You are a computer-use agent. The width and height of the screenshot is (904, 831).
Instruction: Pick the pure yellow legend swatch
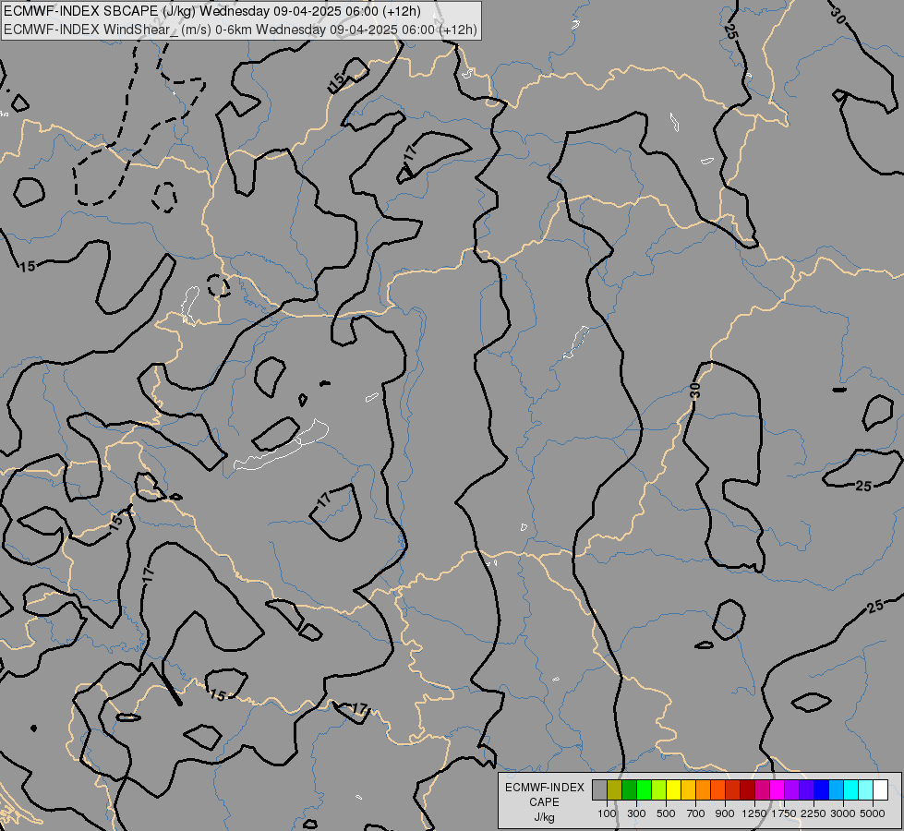[673, 789]
